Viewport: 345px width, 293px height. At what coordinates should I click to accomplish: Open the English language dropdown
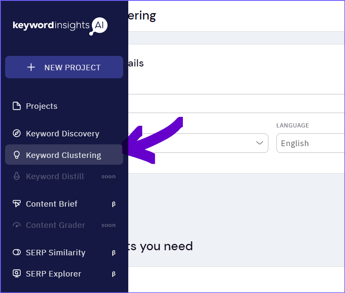[x=310, y=143]
